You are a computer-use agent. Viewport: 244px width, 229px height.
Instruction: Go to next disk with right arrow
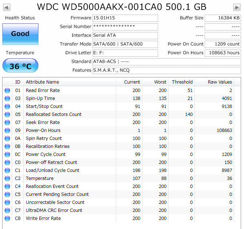click(x=237, y=7)
